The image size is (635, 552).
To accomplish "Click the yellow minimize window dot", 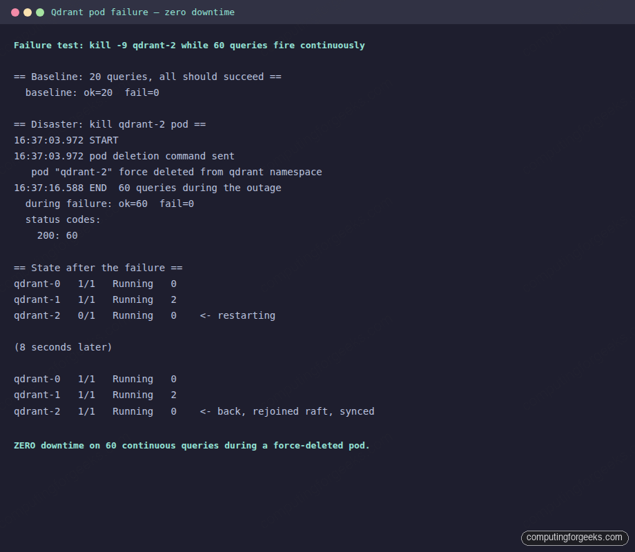I will click(28, 12).
